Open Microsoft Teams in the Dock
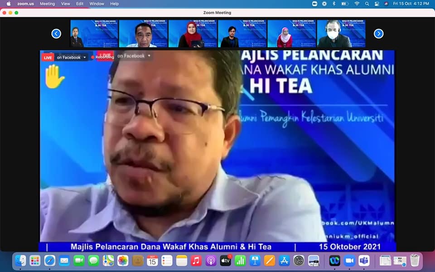The image size is (435, 272). (x=364, y=261)
